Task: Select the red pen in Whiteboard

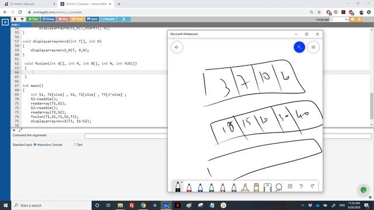Action: [x=189, y=187]
